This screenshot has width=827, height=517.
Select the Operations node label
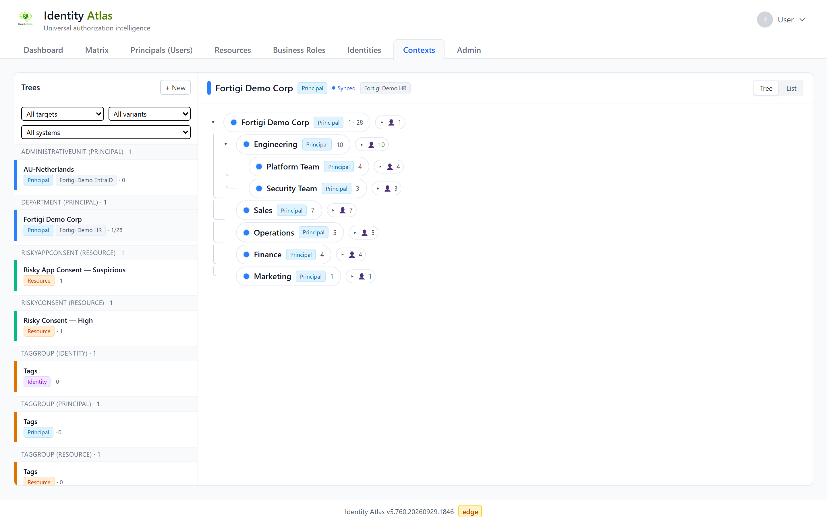(x=274, y=233)
